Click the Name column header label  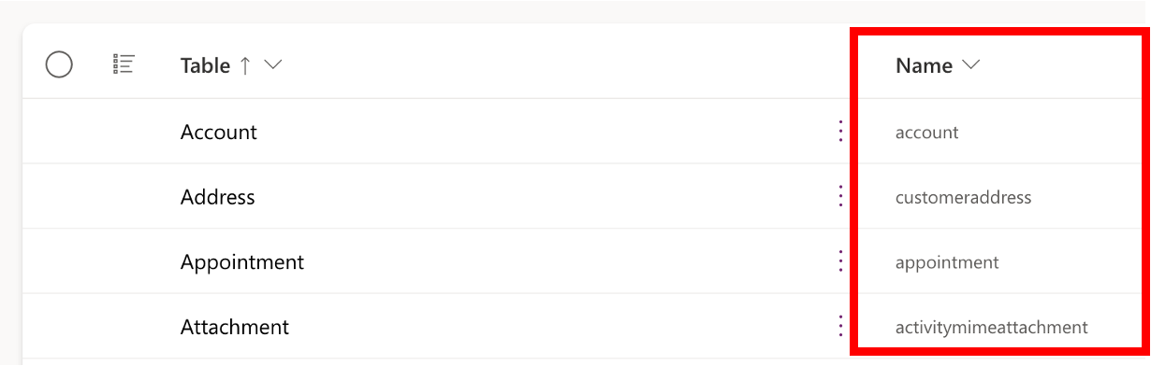(924, 65)
